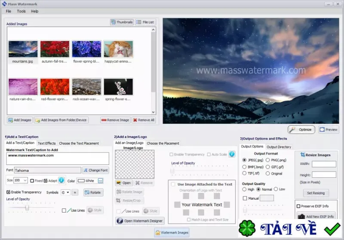Toggle the Enable Transparency checkbox for text

coord(8,192)
